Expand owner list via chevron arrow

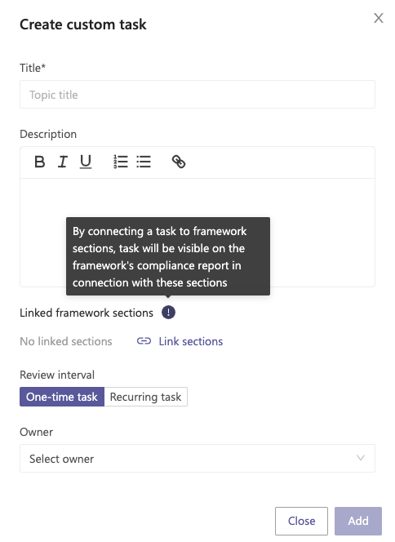(361, 458)
